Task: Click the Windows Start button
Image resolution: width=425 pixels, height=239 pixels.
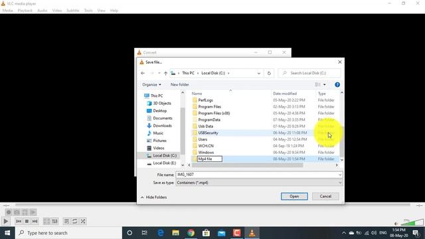Action: tap(7, 233)
